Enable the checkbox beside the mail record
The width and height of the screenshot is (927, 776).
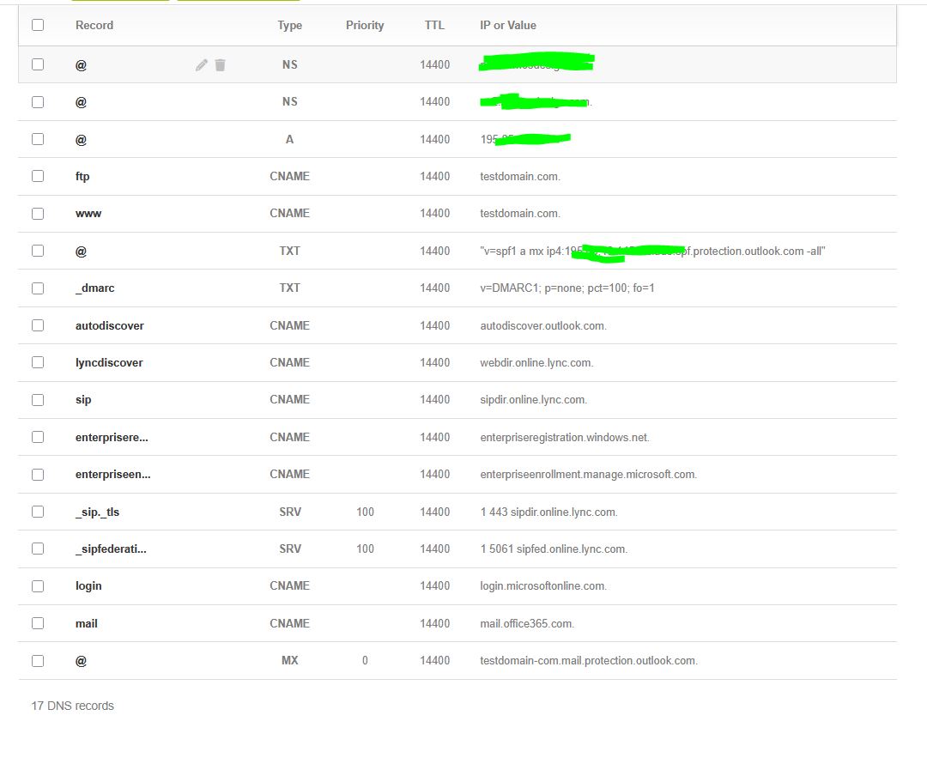pos(38,623)
